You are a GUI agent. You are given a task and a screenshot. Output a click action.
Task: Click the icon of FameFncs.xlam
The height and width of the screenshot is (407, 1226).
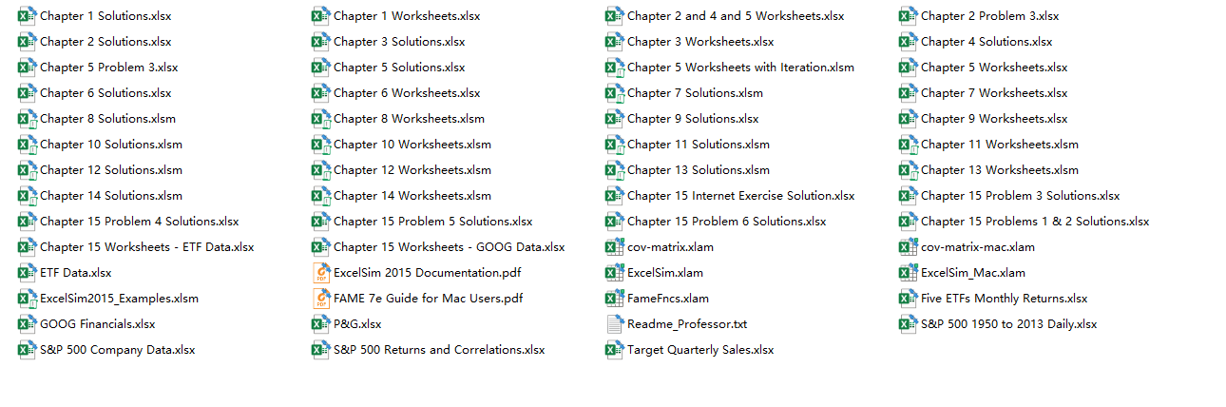[614, 299]
